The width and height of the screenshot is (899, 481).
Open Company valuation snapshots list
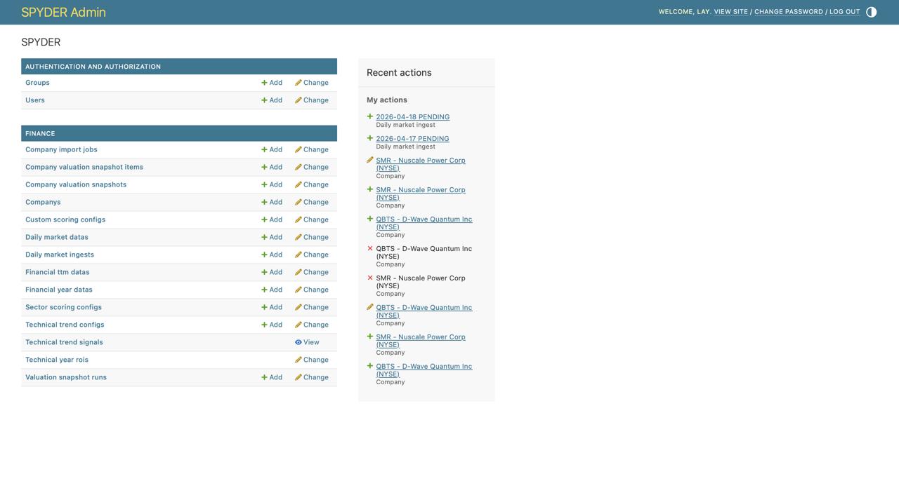[x=76, y=184]
